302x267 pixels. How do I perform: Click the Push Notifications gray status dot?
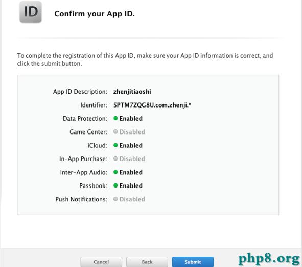point(115,199)
